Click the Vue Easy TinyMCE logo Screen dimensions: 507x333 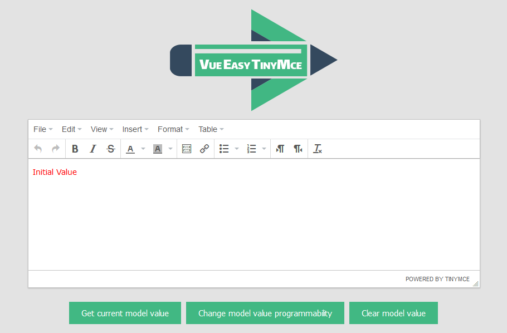point(253,60)
